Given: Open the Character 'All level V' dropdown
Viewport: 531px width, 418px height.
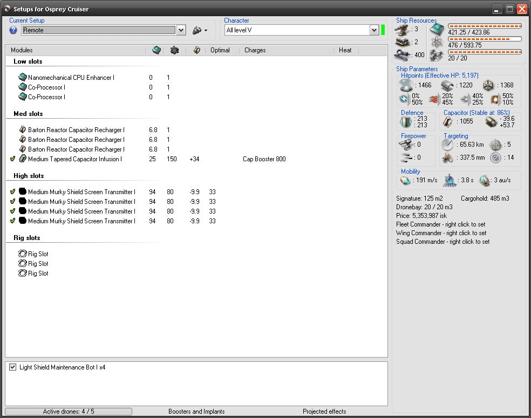Looking at the screenshot, I should [374, 30].
